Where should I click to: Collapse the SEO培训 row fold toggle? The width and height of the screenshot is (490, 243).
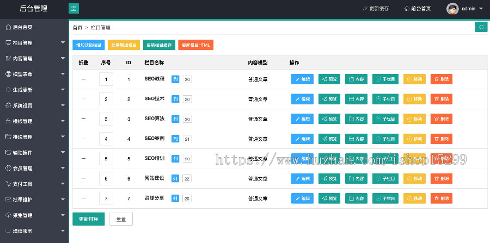[x=83, y=158]
